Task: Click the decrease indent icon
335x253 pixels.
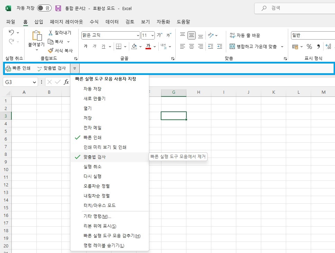Action: coord(211,46)
